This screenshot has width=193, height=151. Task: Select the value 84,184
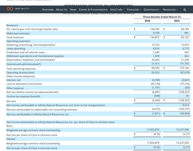185,29
